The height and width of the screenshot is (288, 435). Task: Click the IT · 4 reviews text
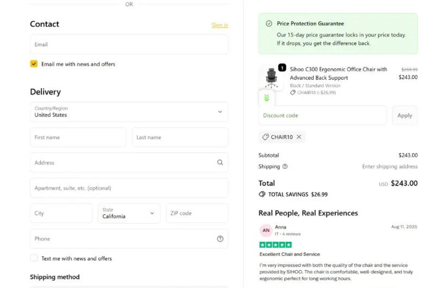(x=288, y=234)
